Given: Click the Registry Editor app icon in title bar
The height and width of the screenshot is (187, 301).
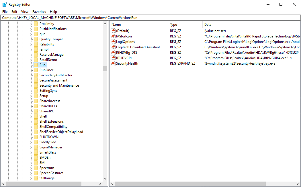Looking at the screenshot, I should 5,4.
